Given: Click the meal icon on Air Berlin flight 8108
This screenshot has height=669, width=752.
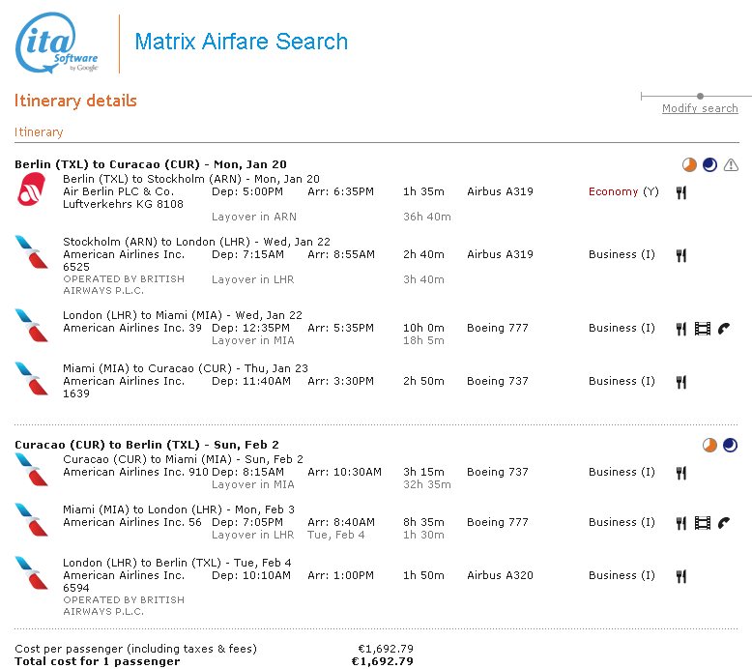Looking at the screenshot, I should (x=680, y=192).
